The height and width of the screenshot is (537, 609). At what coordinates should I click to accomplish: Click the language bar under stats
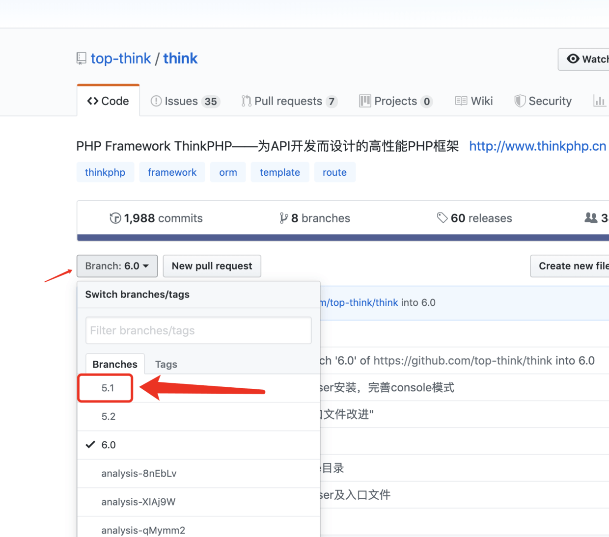point(343,238)
